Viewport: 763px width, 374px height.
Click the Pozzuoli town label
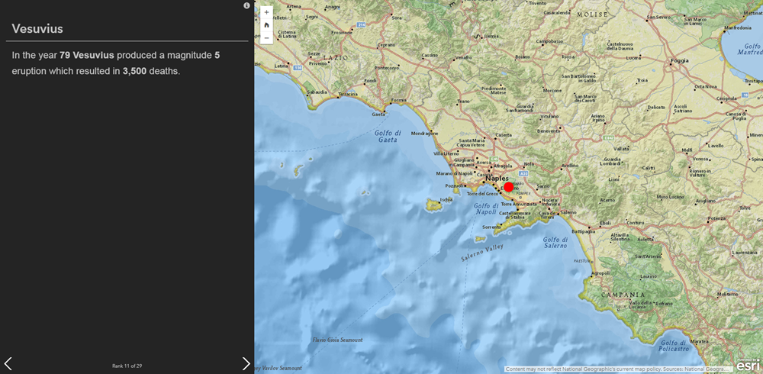(x=455, y=186)
